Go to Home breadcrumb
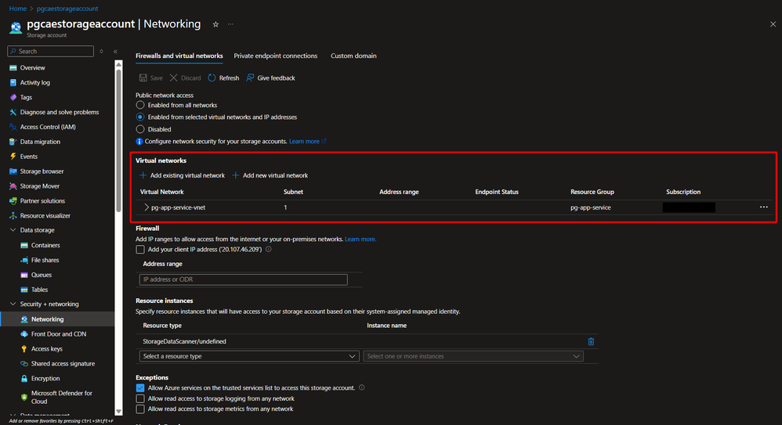The image size is (782, 425). [18, 9]
